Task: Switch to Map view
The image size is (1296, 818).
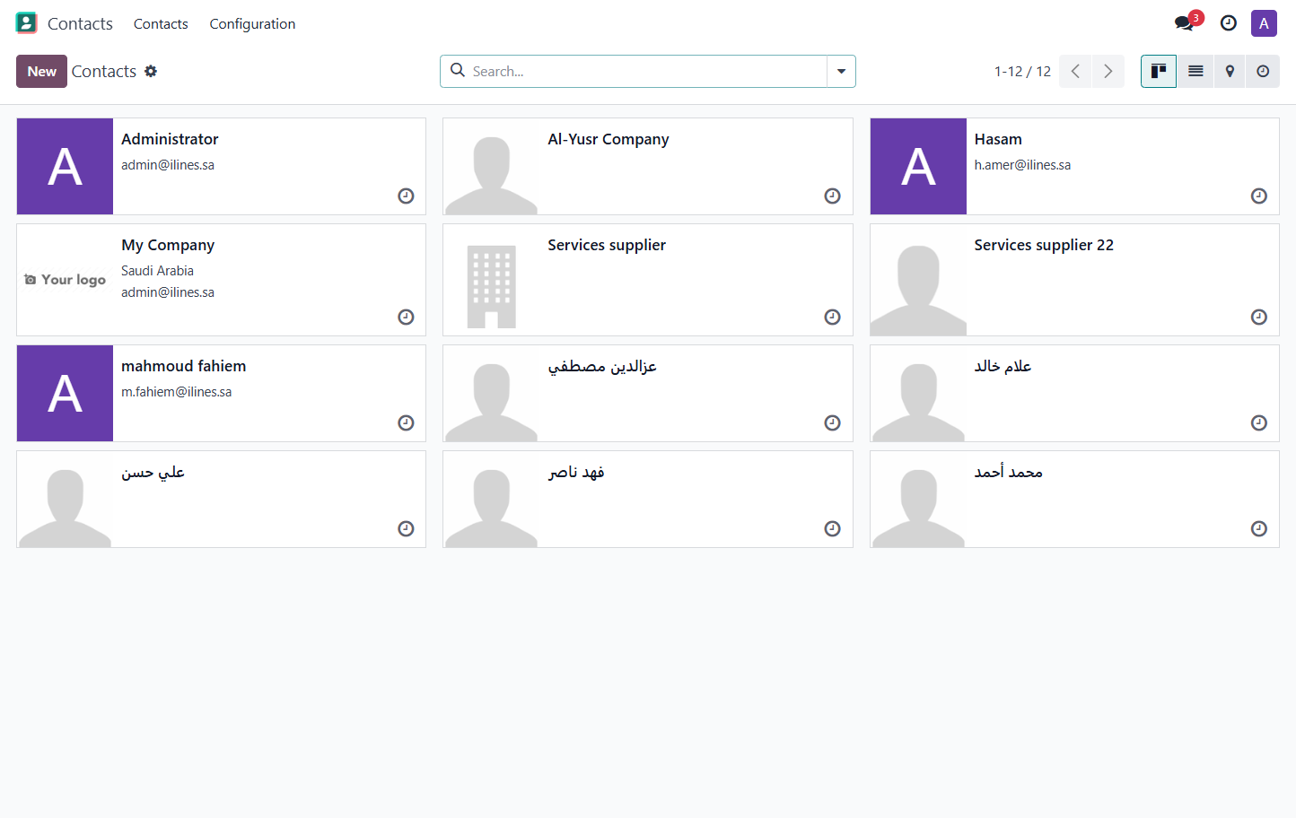Action: click(x=1230, y=71)
